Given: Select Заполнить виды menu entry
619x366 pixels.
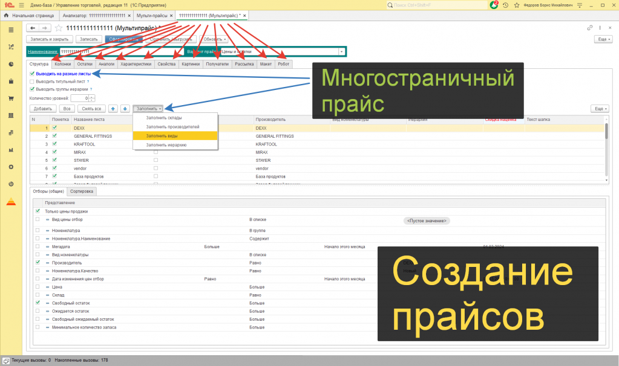Looking at the screenshot, I should 175,136.
